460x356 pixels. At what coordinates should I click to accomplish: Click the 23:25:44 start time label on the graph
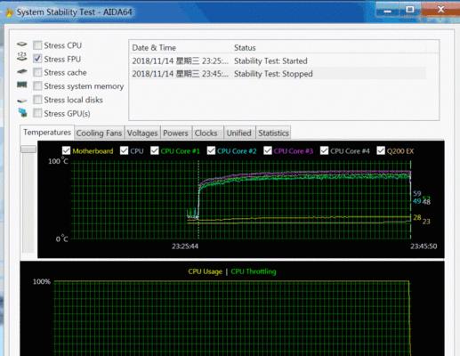pos(185,247)
